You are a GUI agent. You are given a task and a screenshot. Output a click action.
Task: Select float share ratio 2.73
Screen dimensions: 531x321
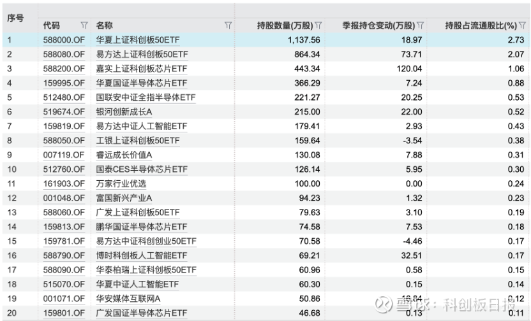[516, 40]
